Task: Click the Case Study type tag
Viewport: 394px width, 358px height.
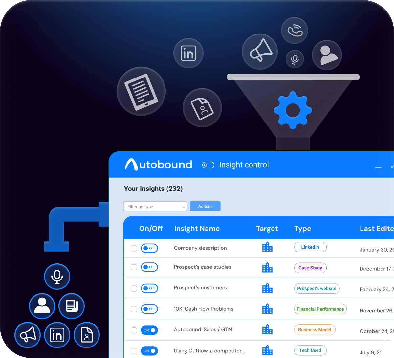Action: pos(310,268)
